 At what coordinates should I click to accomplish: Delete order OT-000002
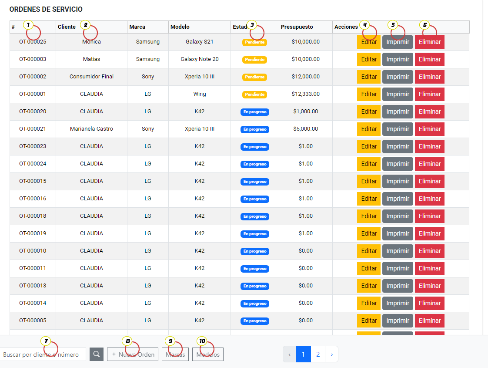429,77
